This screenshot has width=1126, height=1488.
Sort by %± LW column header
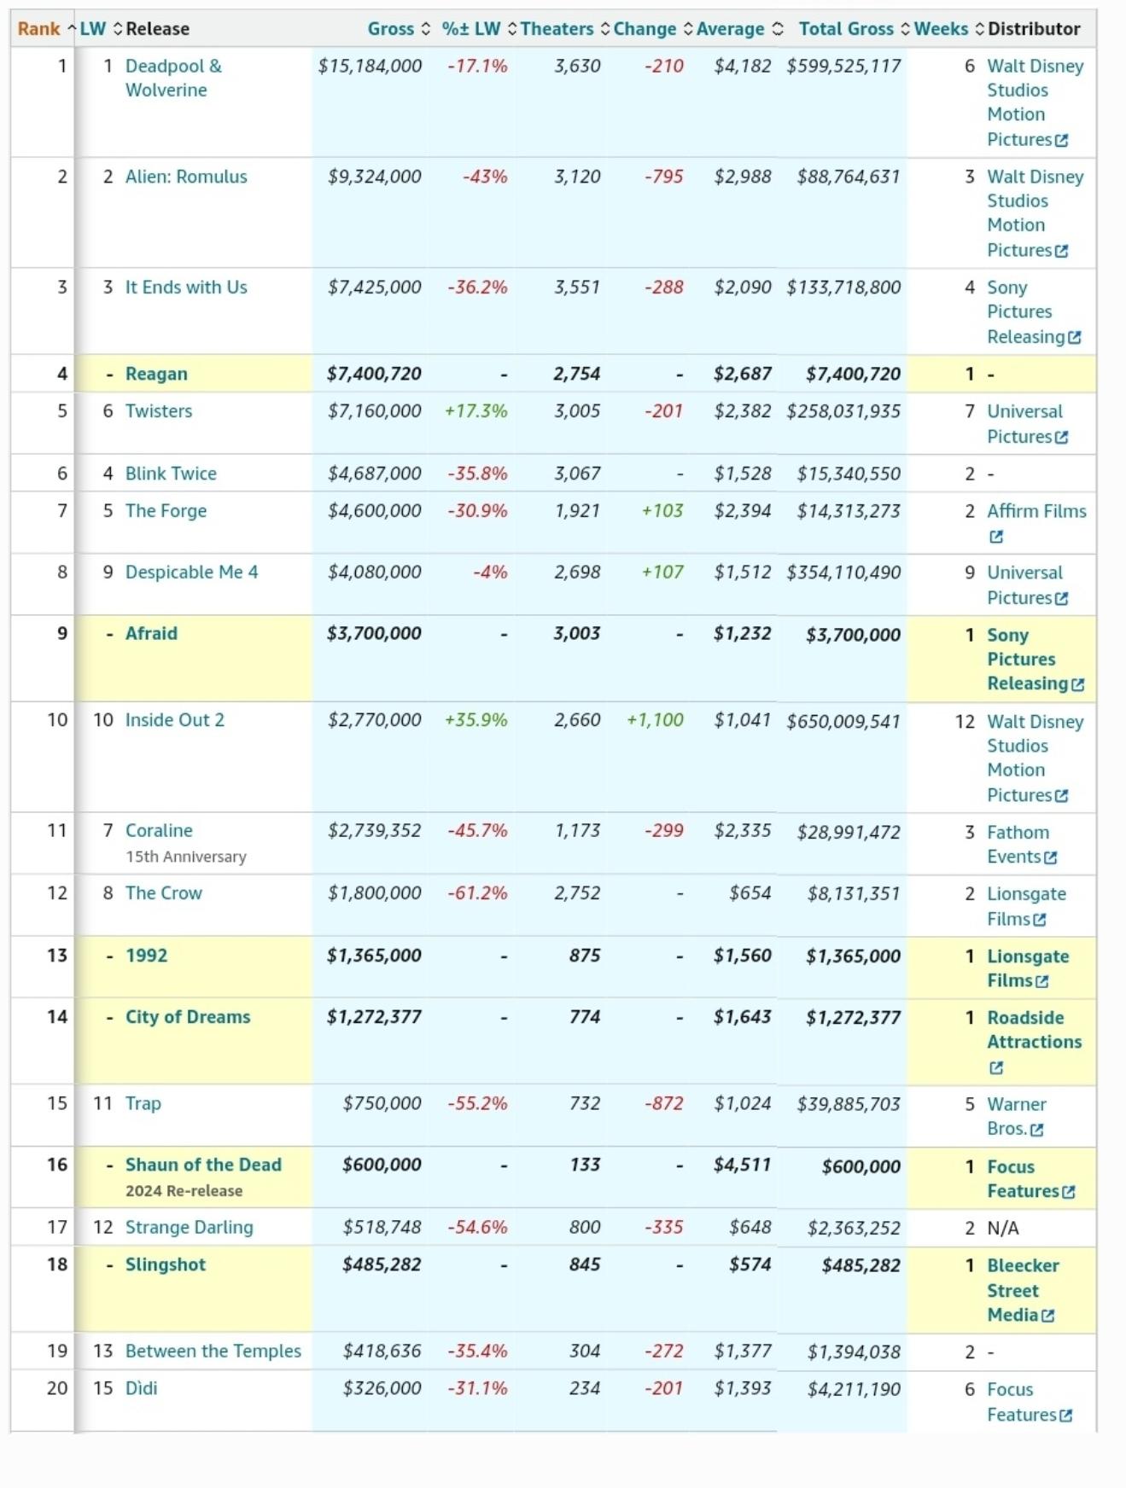coord(479,29)
